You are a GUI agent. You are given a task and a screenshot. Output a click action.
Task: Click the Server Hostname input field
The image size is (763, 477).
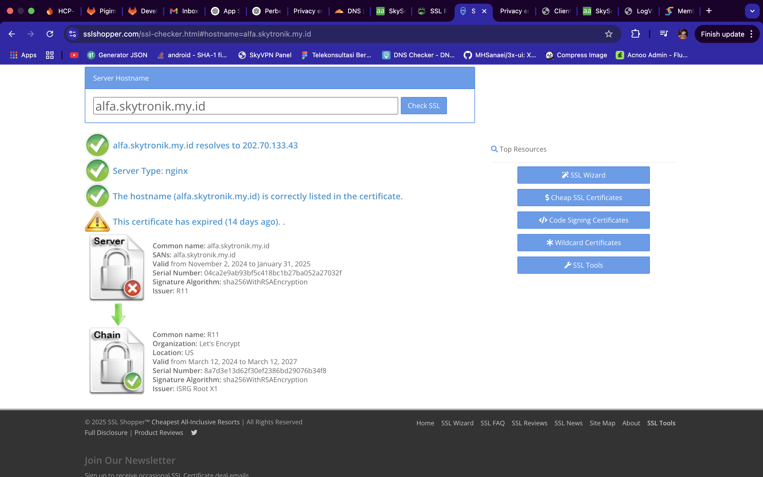tap(246, 106)
